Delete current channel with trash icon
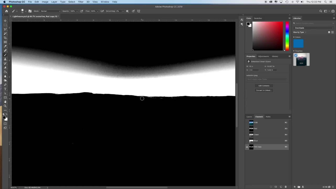The height and width of the screenshot is (189, 336). click(x=286, y=187)
